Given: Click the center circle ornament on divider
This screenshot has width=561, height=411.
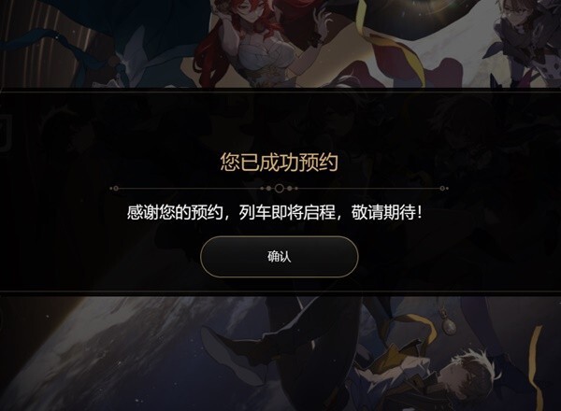Looking at the screenshot, I should [x=280, y=189].
